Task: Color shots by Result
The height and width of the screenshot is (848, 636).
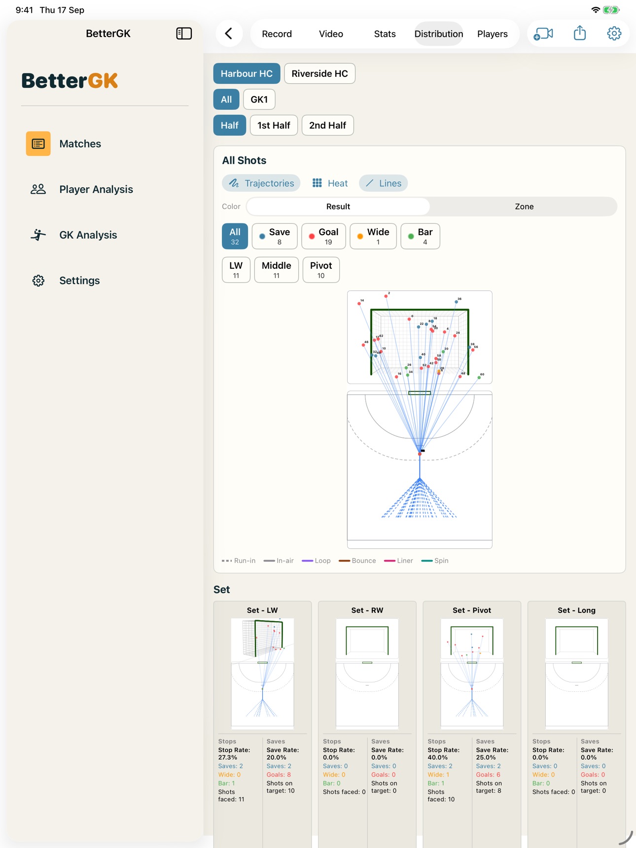Action: [x=338, y=206]
